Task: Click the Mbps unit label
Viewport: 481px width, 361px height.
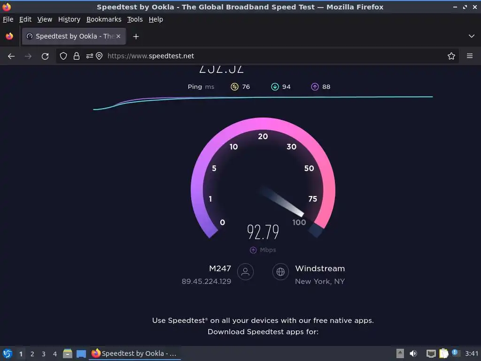Action: (x=268, y=250)
